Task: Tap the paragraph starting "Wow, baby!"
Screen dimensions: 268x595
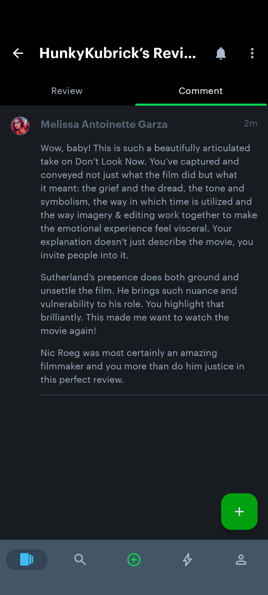Action: point(148,201)
